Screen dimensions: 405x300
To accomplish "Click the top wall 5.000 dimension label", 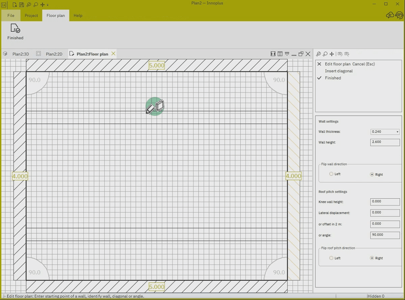I will point(157,66).
